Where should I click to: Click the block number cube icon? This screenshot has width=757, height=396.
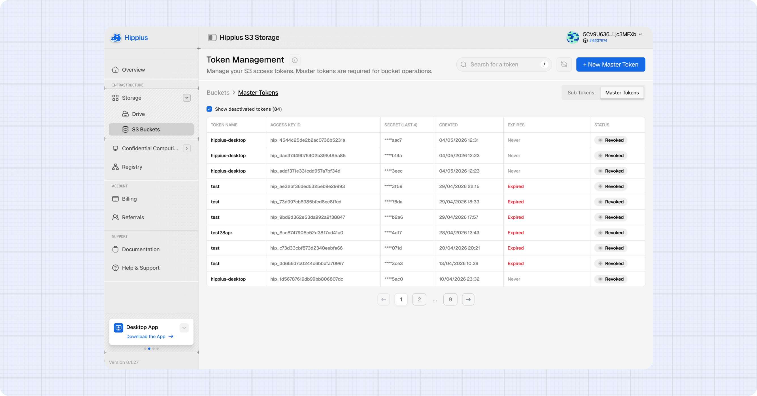[x=585, y=41]
